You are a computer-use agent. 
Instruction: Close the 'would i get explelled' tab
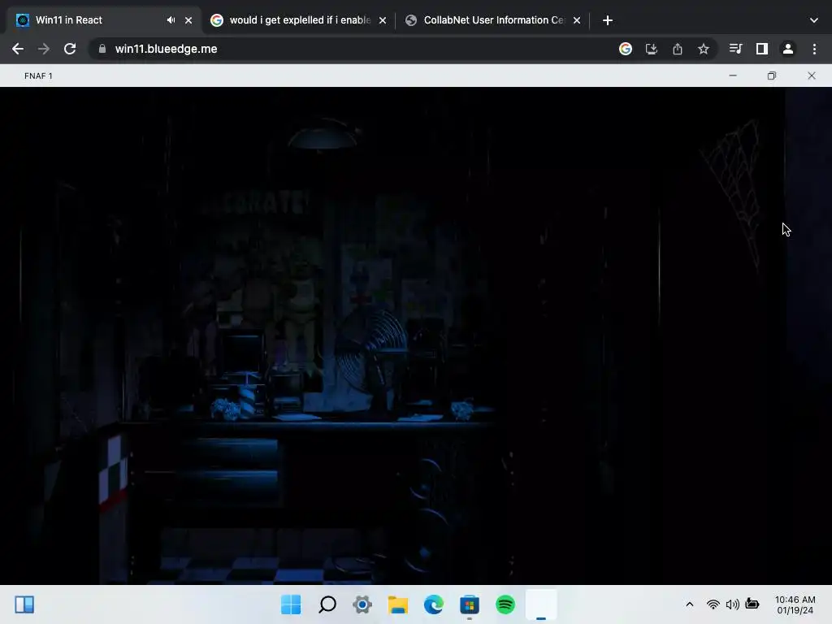[x=383, y=20]
